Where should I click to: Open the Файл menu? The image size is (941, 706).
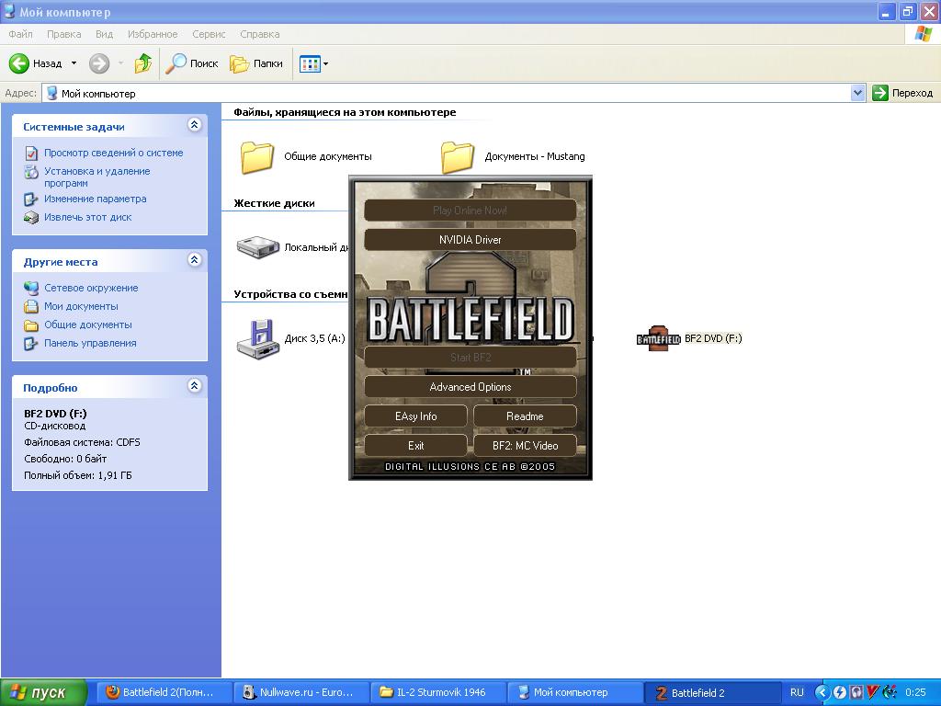click(20, 34)
